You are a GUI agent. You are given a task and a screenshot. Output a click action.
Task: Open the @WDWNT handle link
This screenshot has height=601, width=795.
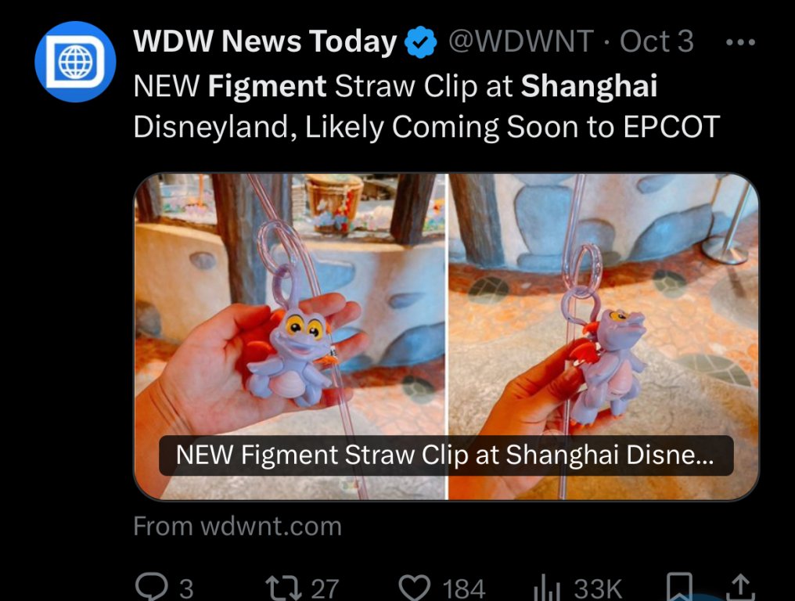tap(520, 41)
